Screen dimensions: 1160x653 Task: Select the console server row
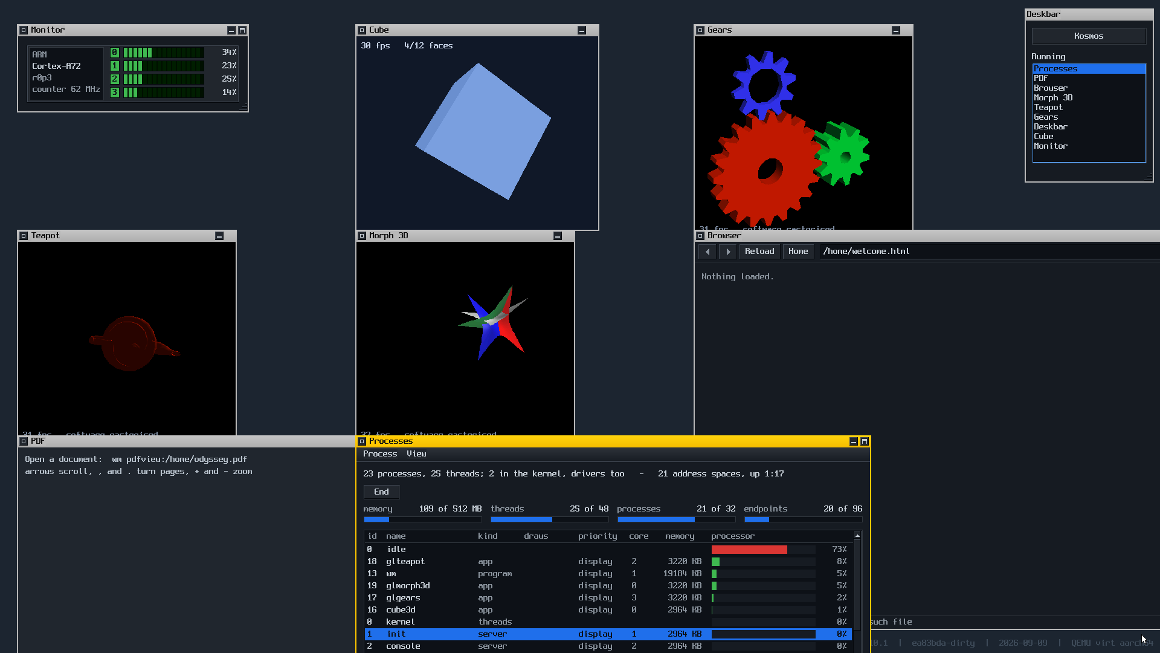pos(608,646)
